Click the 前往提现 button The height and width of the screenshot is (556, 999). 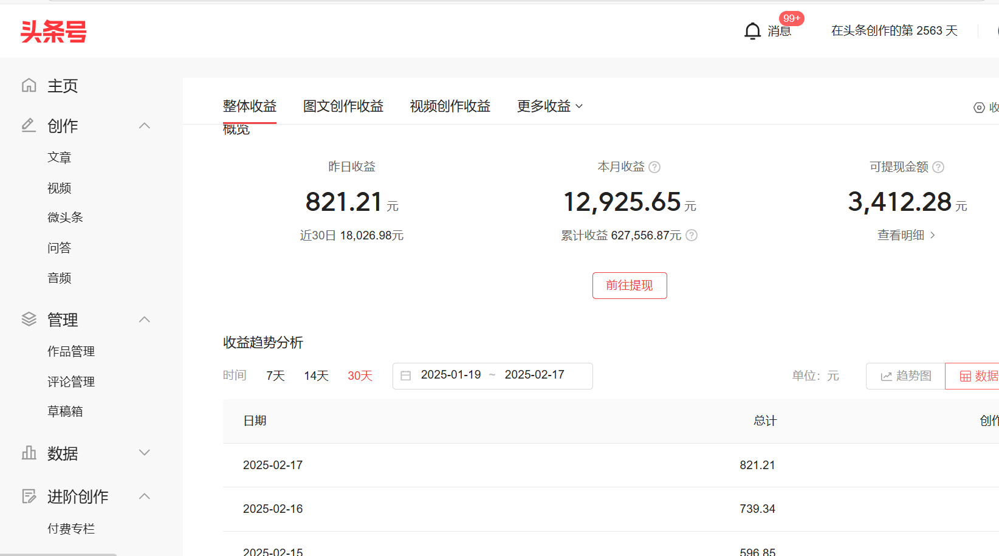click(x=630, y=286)
